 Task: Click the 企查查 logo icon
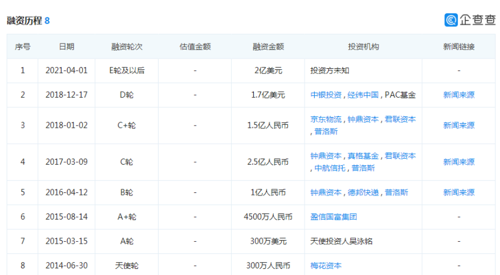(451, 20)
